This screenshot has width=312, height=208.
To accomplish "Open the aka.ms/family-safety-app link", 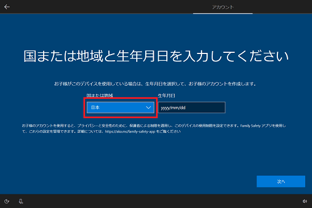I will (130, 131).
